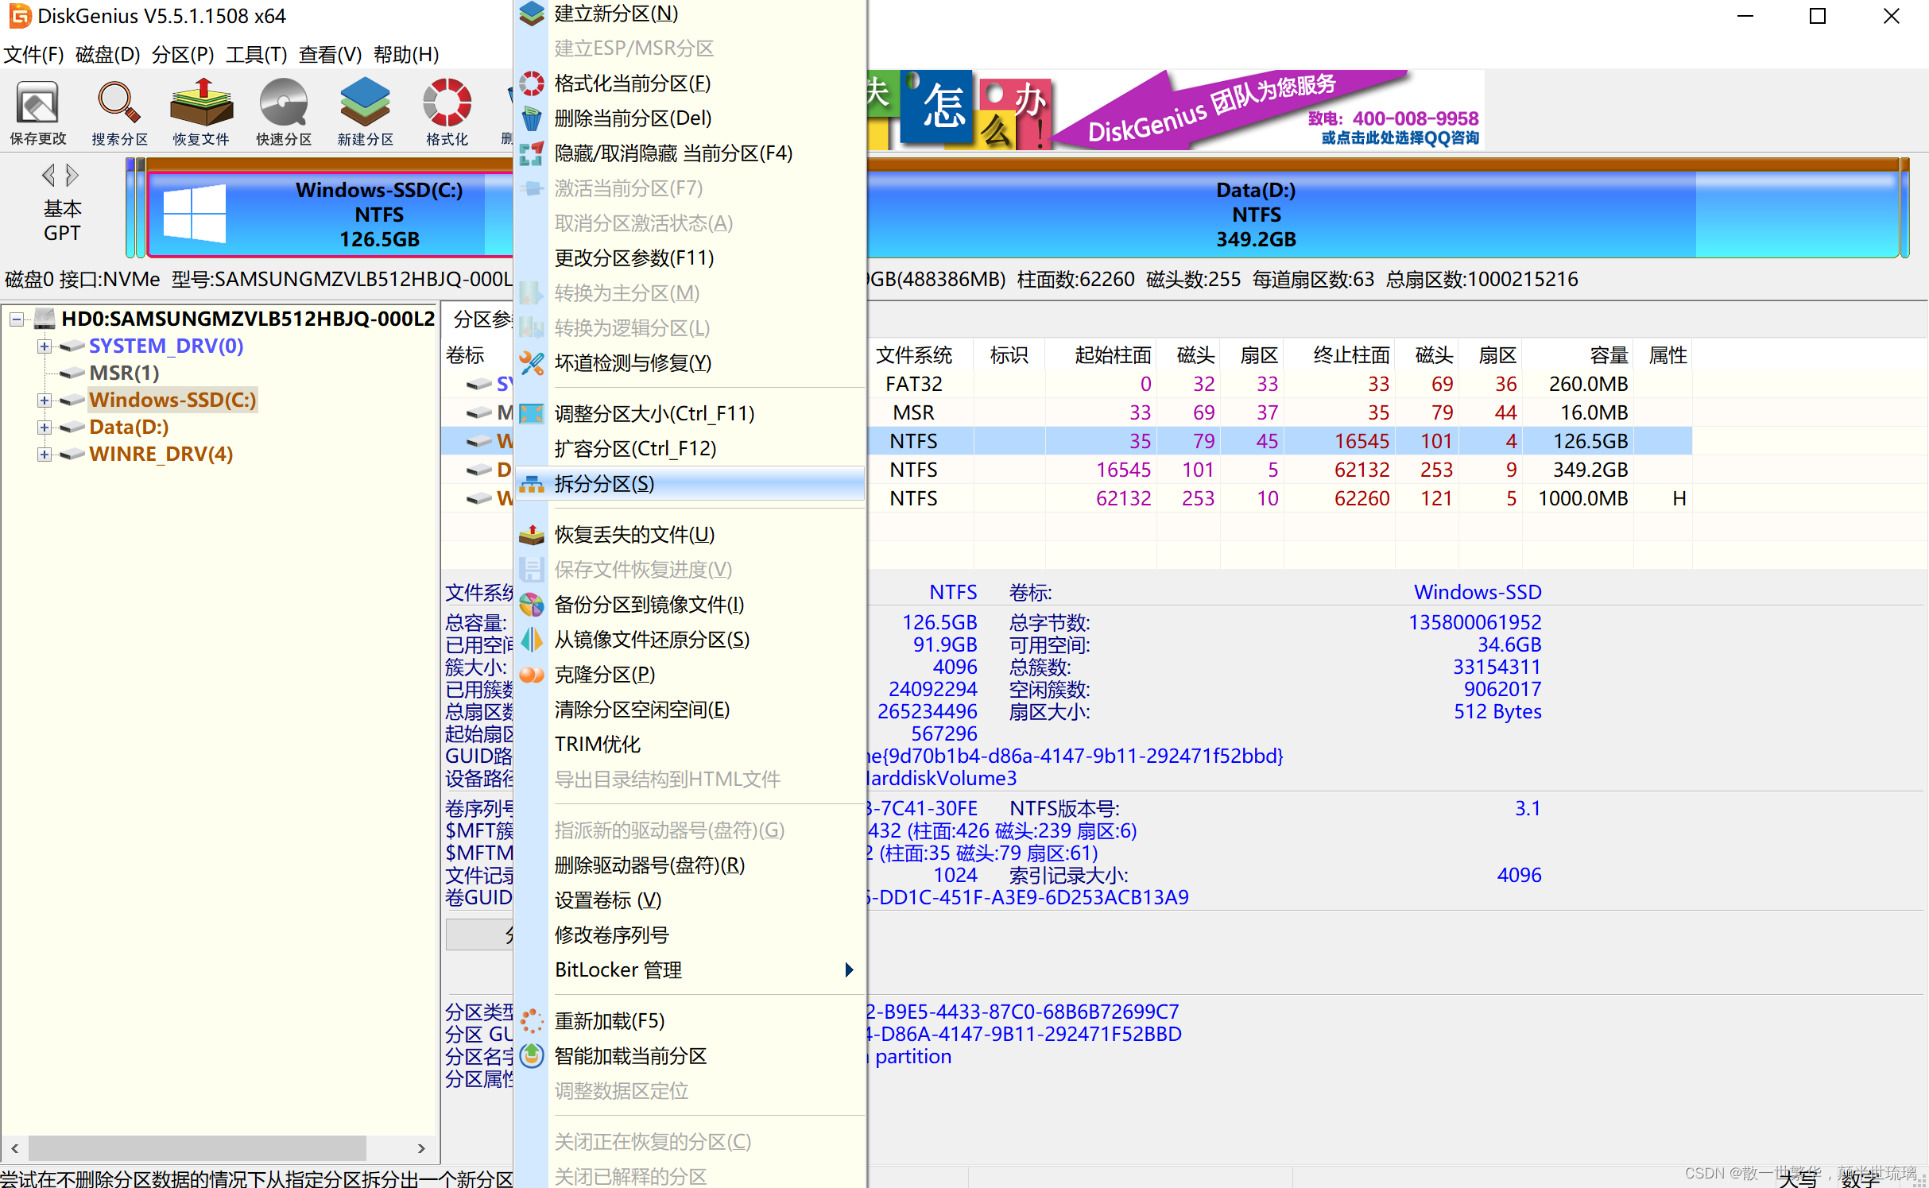Select the MSR(1) tree item
The width and height of the screenshot is (1929, 1188).
[125, 373]
